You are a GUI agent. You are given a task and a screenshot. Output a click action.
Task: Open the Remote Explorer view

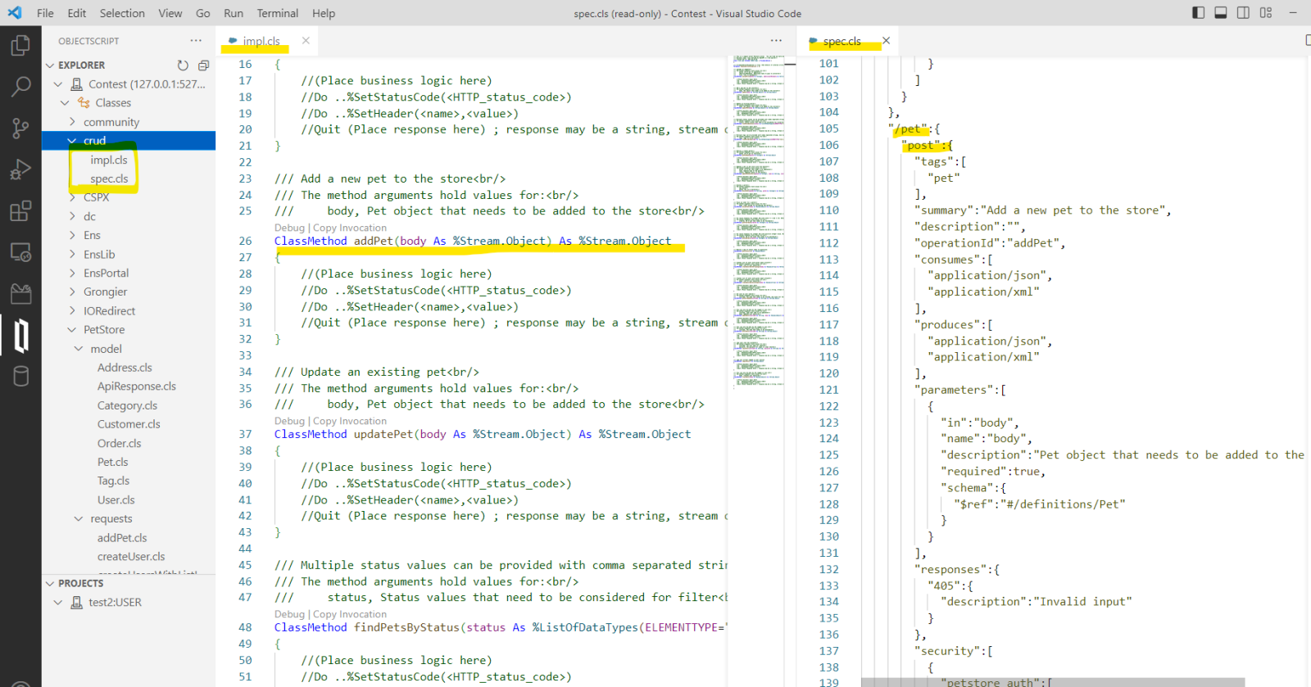coord(20,252)
